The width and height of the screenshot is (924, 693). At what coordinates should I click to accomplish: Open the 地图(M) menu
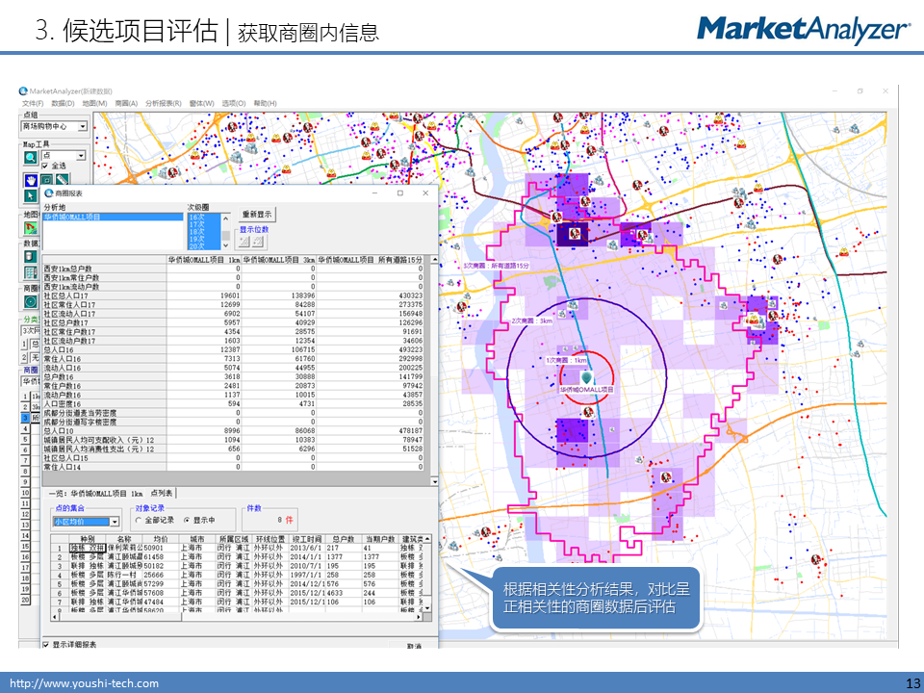(94, 103)
